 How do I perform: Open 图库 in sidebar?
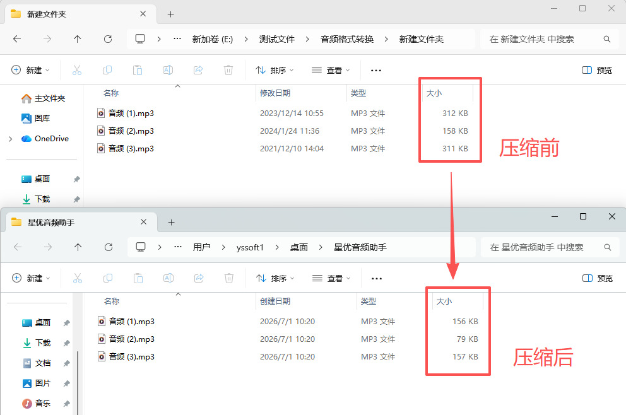tap(35, 118)
